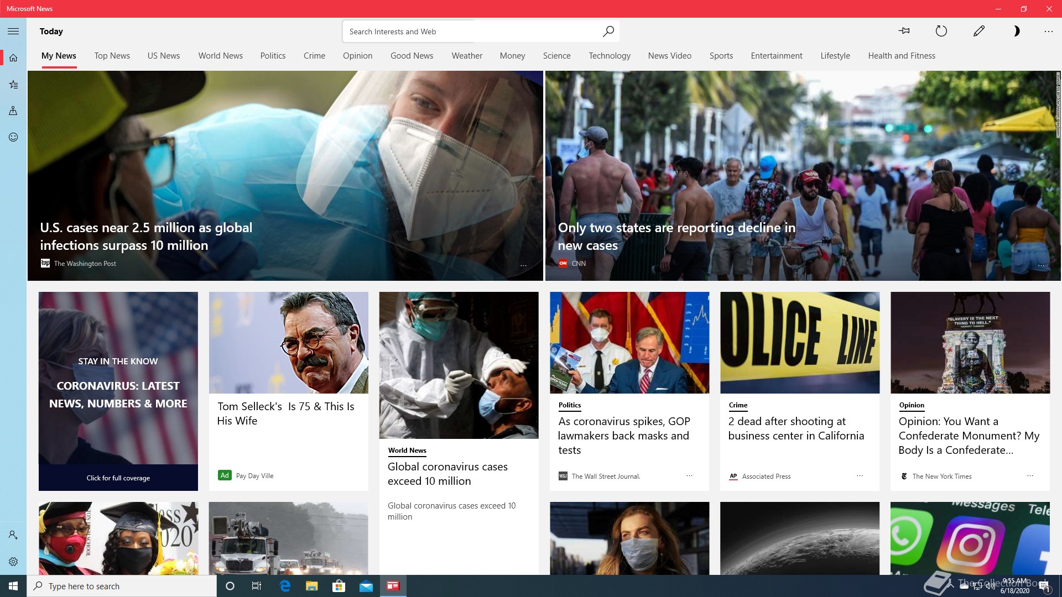The image size is (1062, 597).
Task: Open Settings gear in sidebar
Action: (13, 562)
